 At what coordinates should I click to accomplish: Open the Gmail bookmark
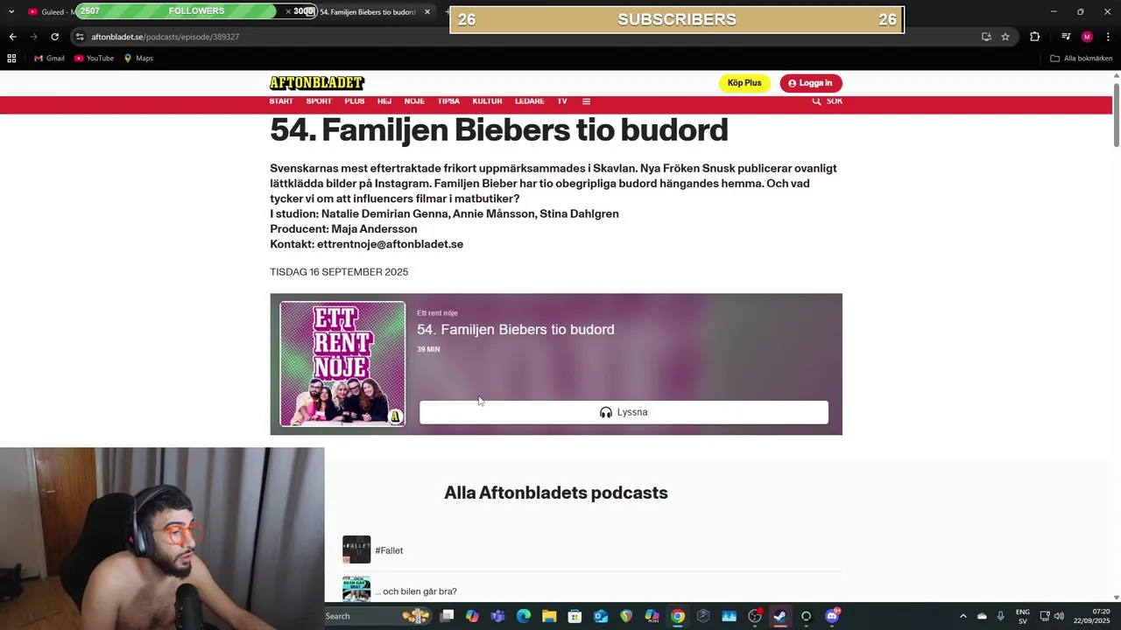49,59
